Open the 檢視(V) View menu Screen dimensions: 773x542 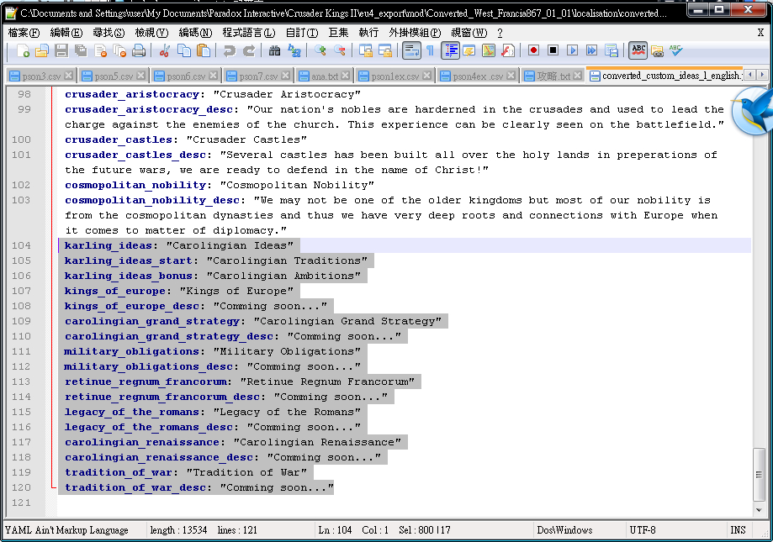click(x=152, y=33)
